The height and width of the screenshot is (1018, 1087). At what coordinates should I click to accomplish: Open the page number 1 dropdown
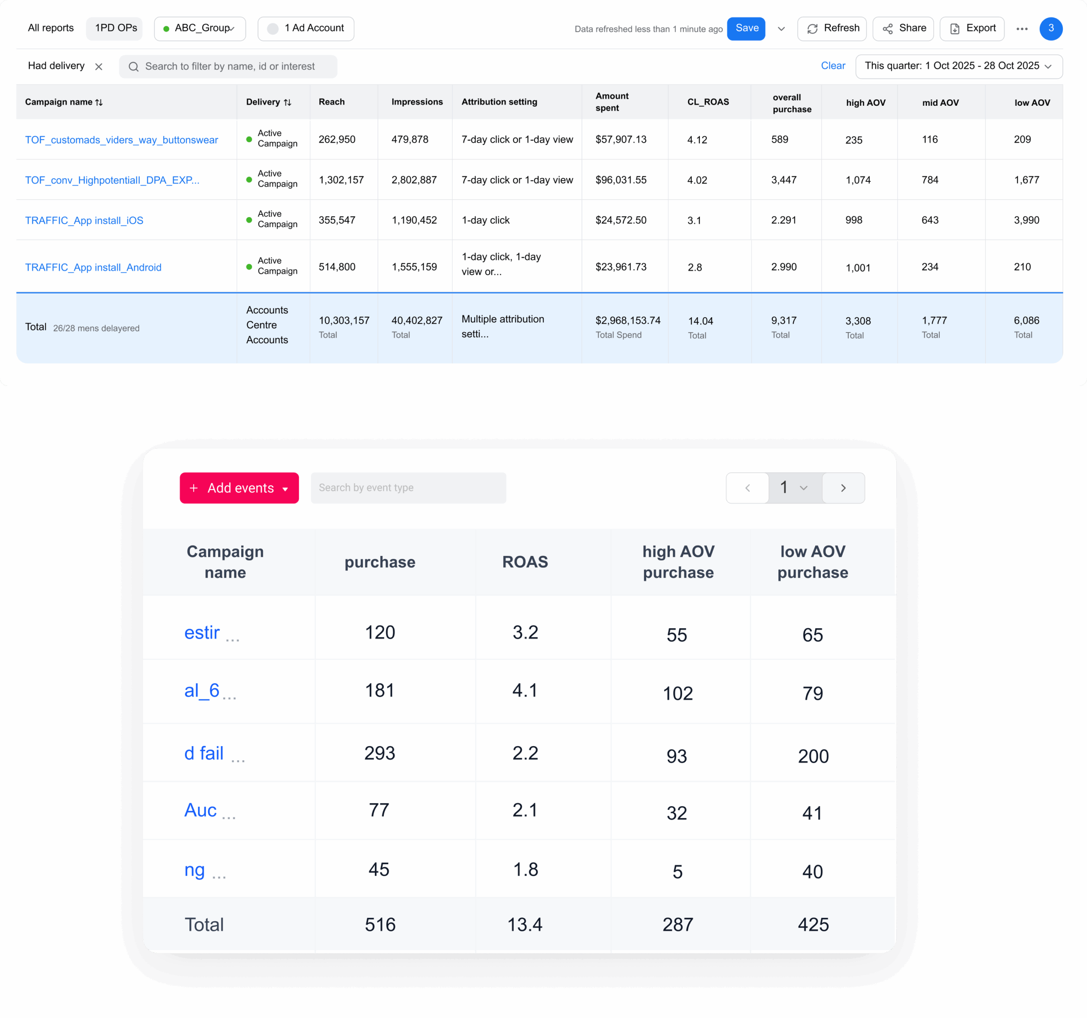coord(794,488)
